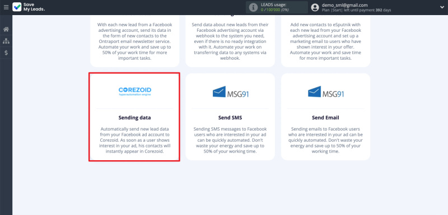This screenshot has height=215, width=448.
Task: Click the Send SMS description paragraph
Action: (x=230, y=140)
